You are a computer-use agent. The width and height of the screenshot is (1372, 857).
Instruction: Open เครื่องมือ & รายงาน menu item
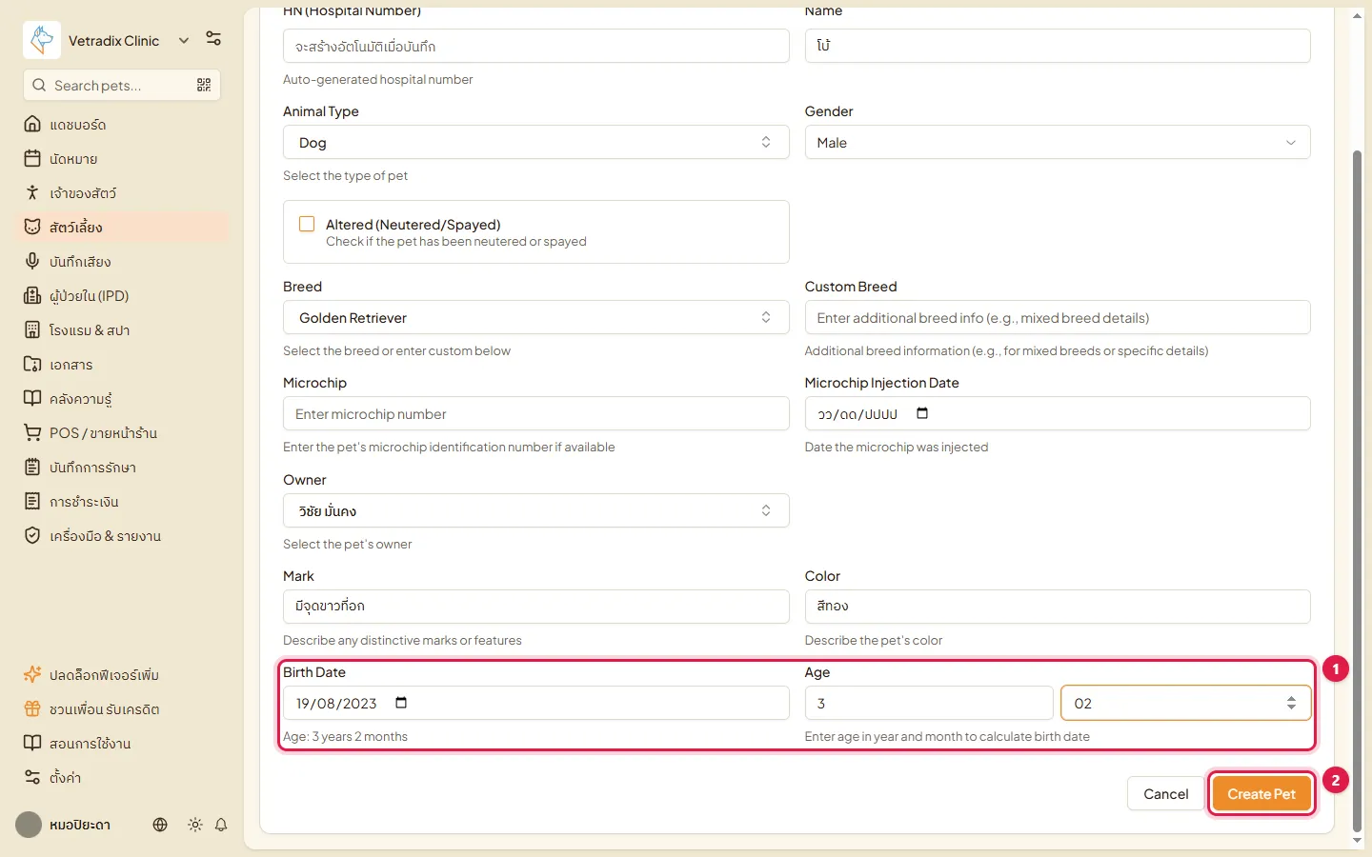122,536
